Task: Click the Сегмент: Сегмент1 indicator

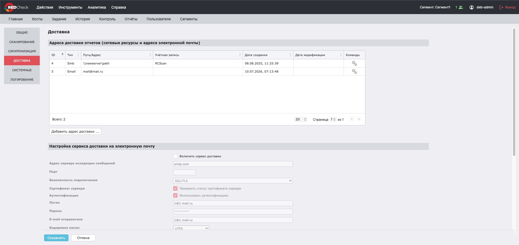Action: 435,7
